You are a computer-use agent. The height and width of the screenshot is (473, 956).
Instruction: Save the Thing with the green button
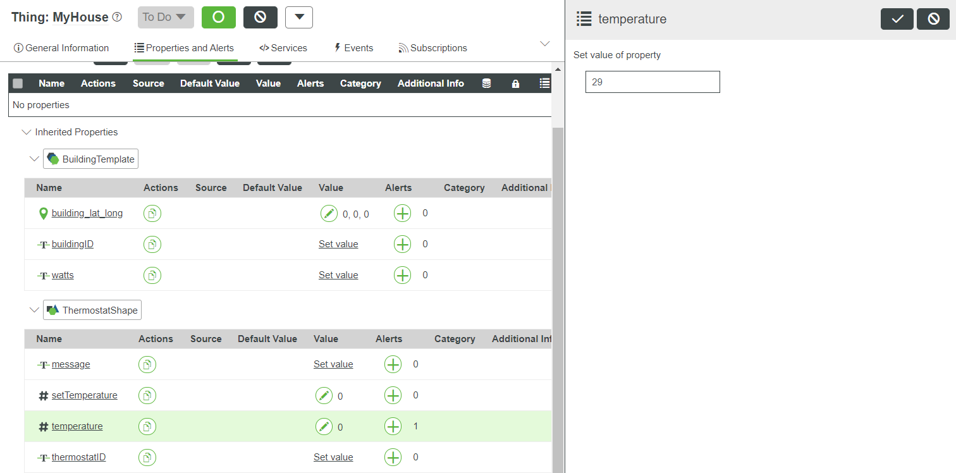[x=218, y=17]
